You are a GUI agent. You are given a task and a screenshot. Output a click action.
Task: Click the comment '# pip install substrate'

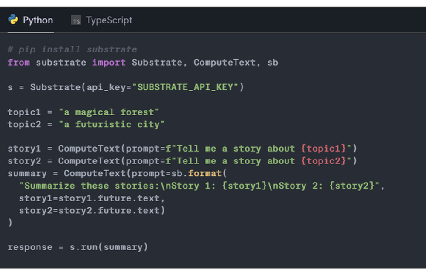click(x=72, y=49)
